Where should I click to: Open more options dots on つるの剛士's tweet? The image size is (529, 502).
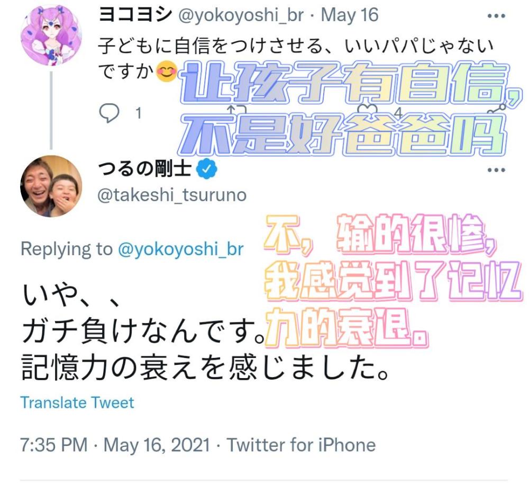click(496, 170)
